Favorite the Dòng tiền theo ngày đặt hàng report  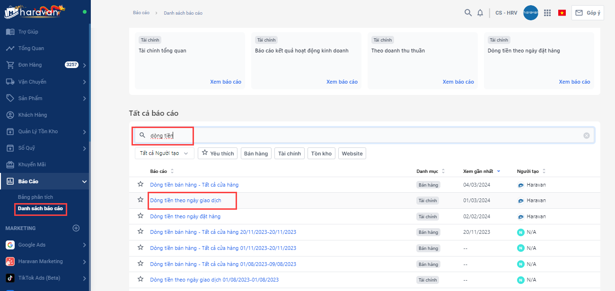coord(140,216)
